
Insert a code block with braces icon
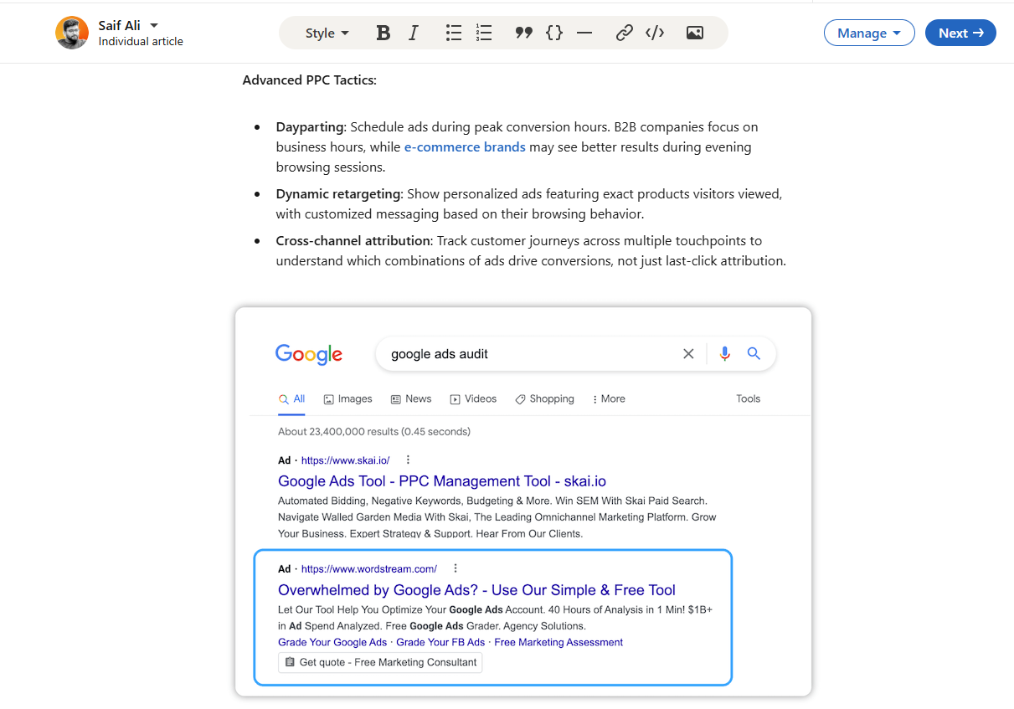click(553, 33)
